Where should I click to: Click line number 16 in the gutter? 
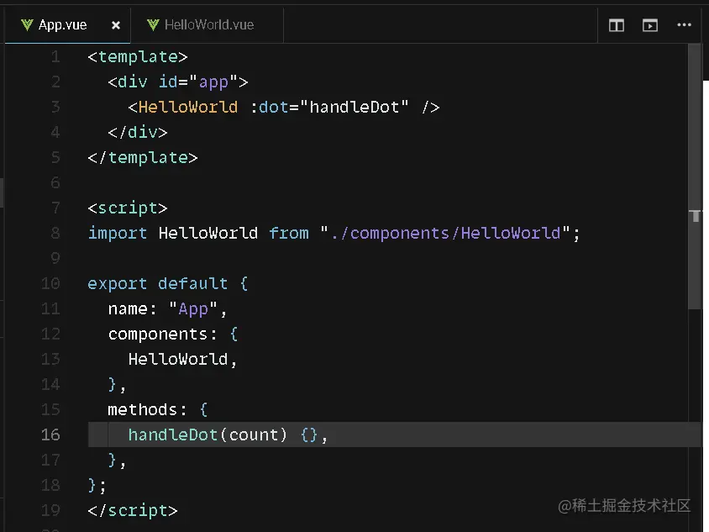coord(50,435)
